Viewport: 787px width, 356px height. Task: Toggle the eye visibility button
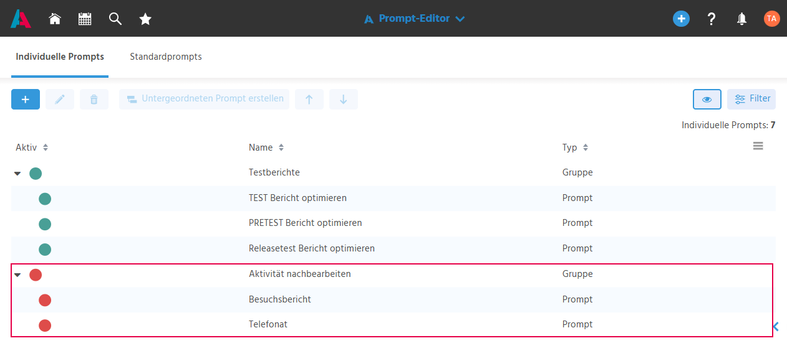tap(707, 99)
